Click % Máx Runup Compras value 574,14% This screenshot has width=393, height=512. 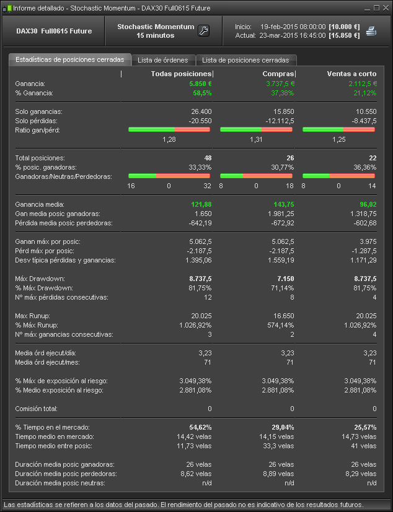(281, 325)
